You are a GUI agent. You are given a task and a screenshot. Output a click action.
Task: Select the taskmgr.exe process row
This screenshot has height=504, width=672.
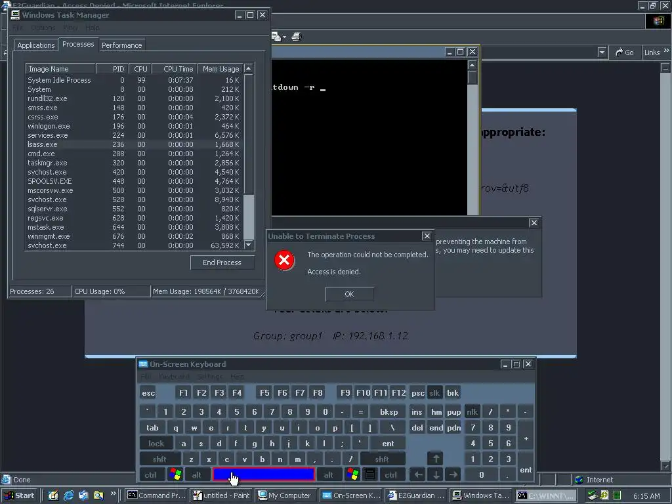134,163
